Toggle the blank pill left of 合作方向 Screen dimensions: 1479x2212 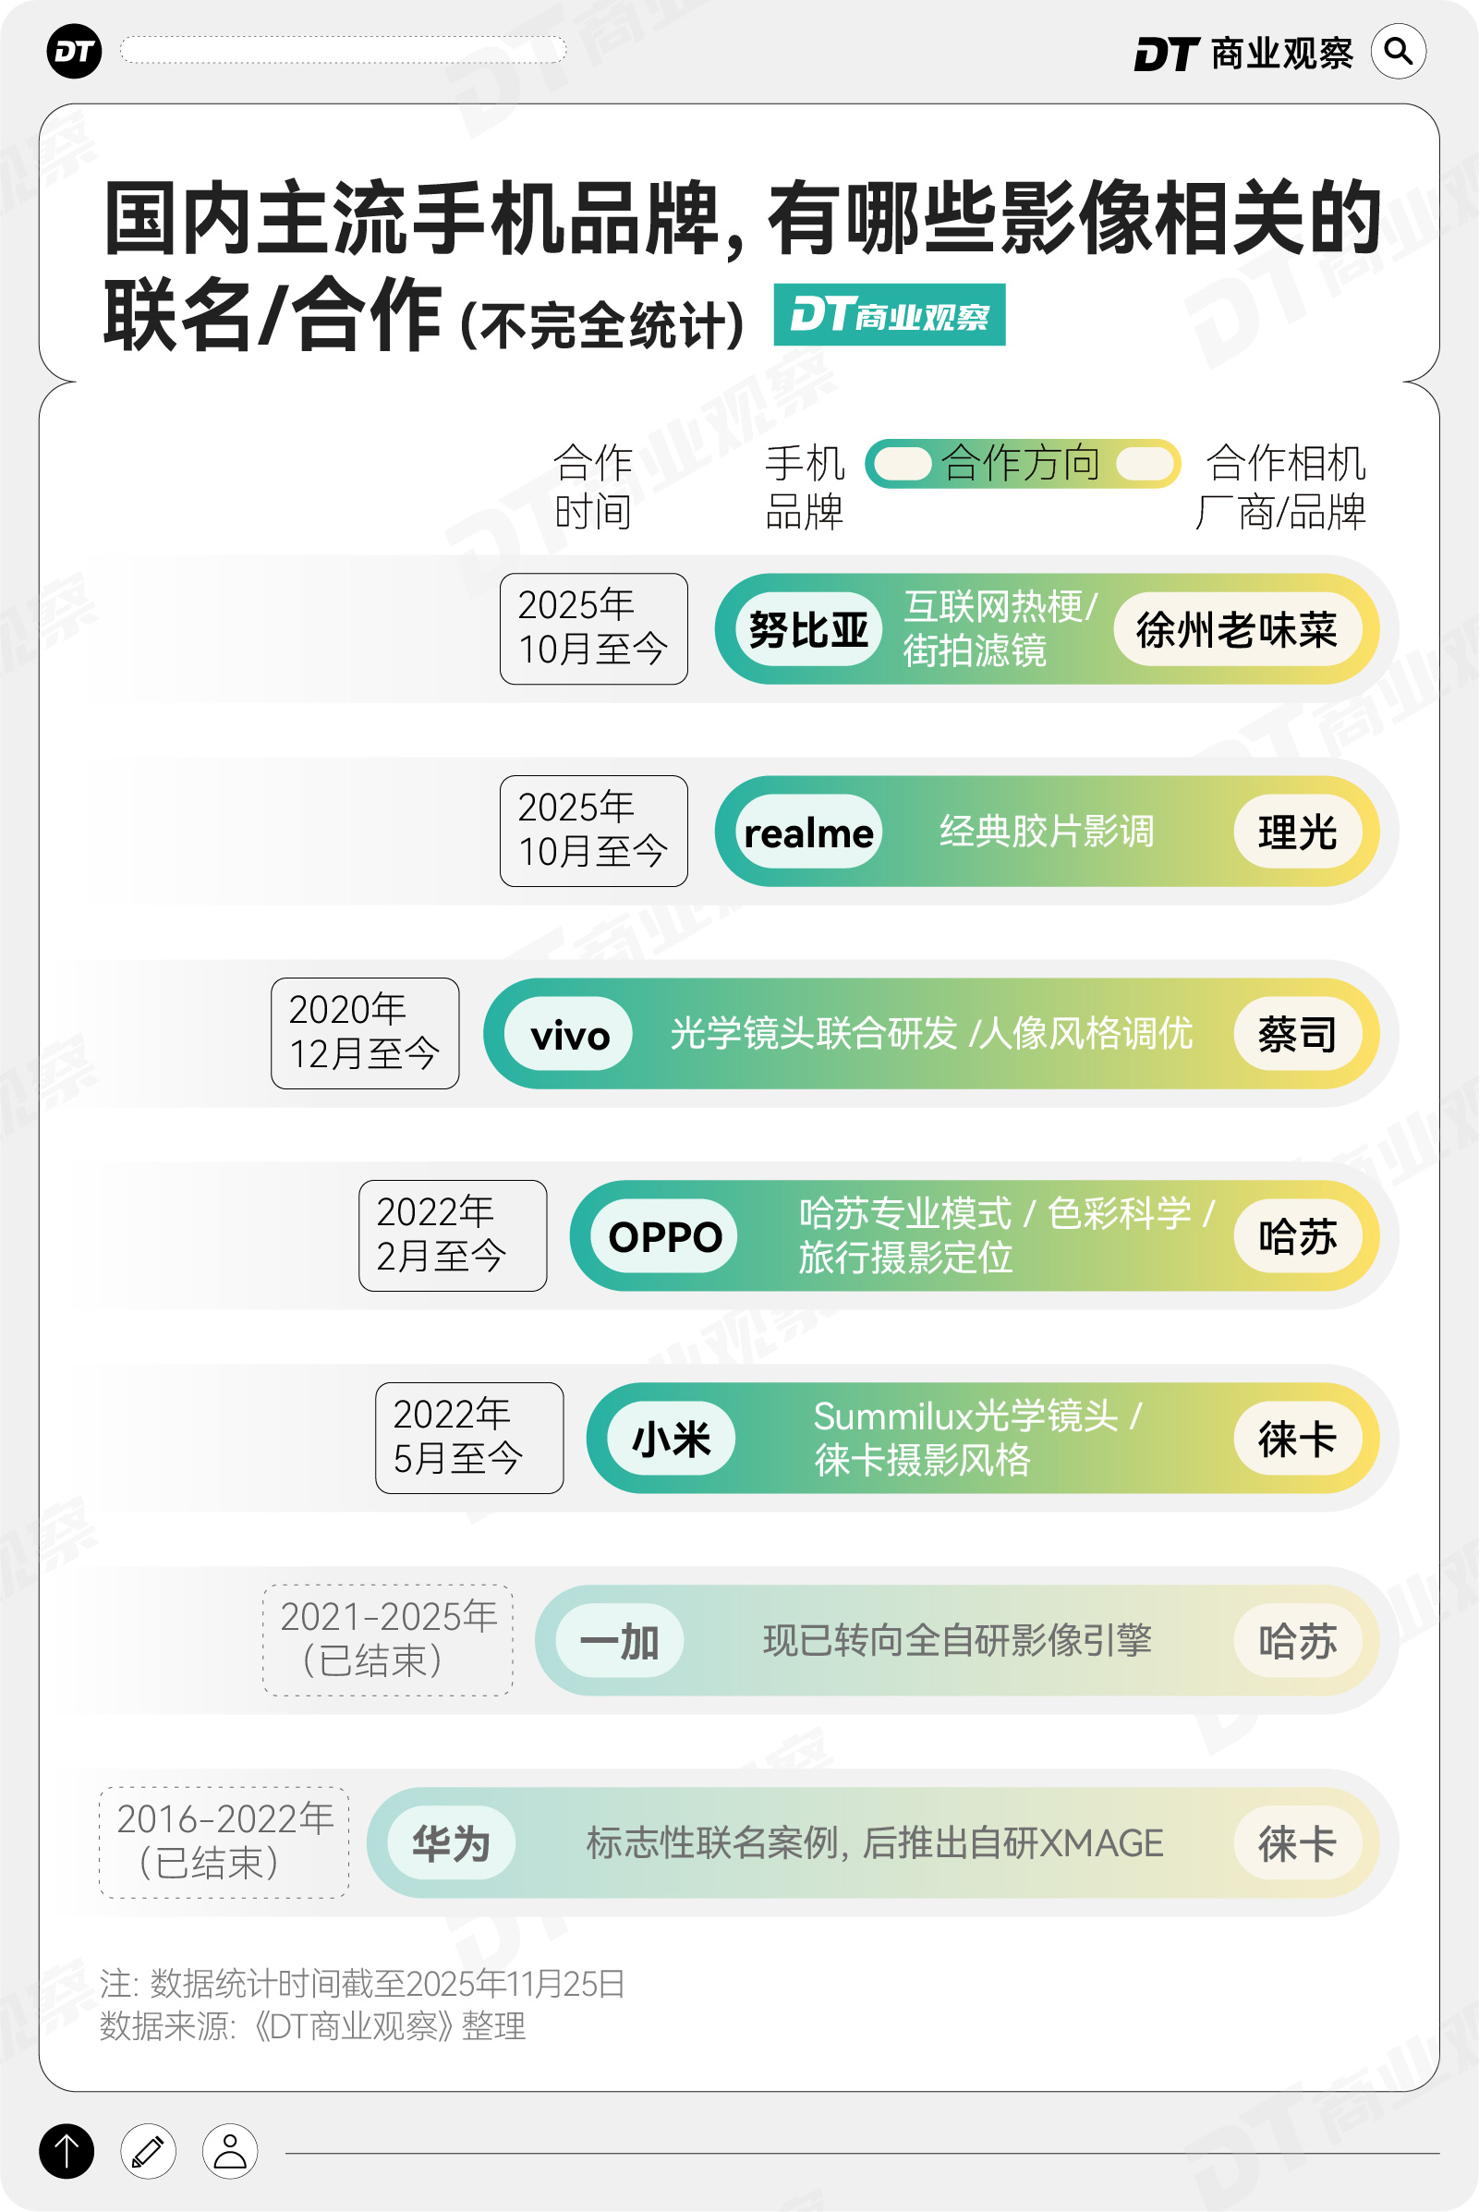point(903,463)
